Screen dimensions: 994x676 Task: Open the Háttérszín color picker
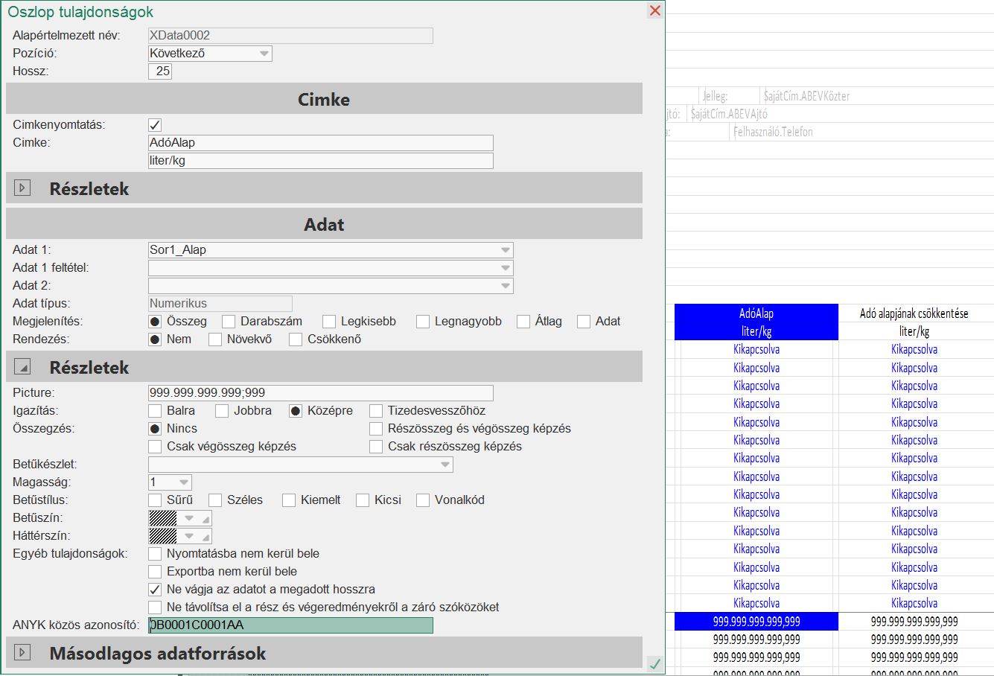coord(189,536)
